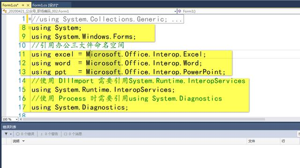Open the dropdown arrow beside the filter funnel
300x168 pixels.
point(11,134)
